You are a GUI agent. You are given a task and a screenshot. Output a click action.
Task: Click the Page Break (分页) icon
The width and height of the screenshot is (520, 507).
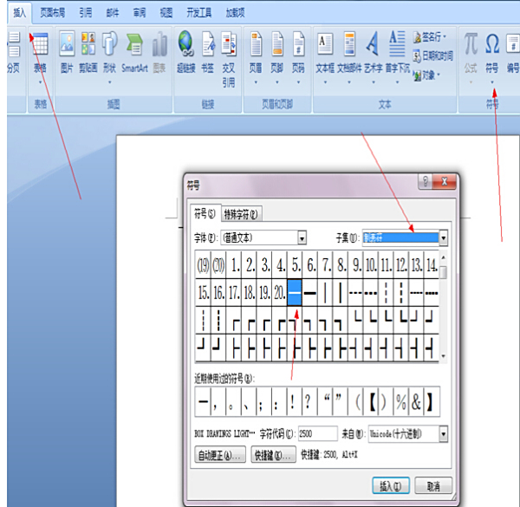tap(14, 44)
